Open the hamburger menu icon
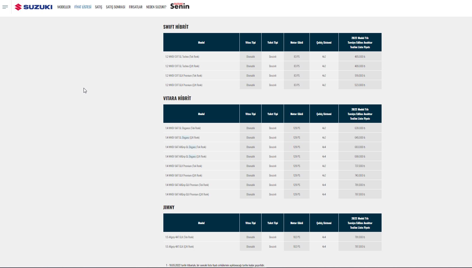This screenshot has width=472, height=268. [5, 7]
